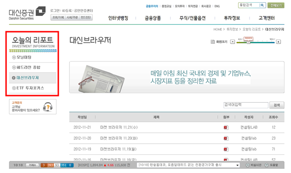Open report 마켓브라우저 11.19(월)

118,149
